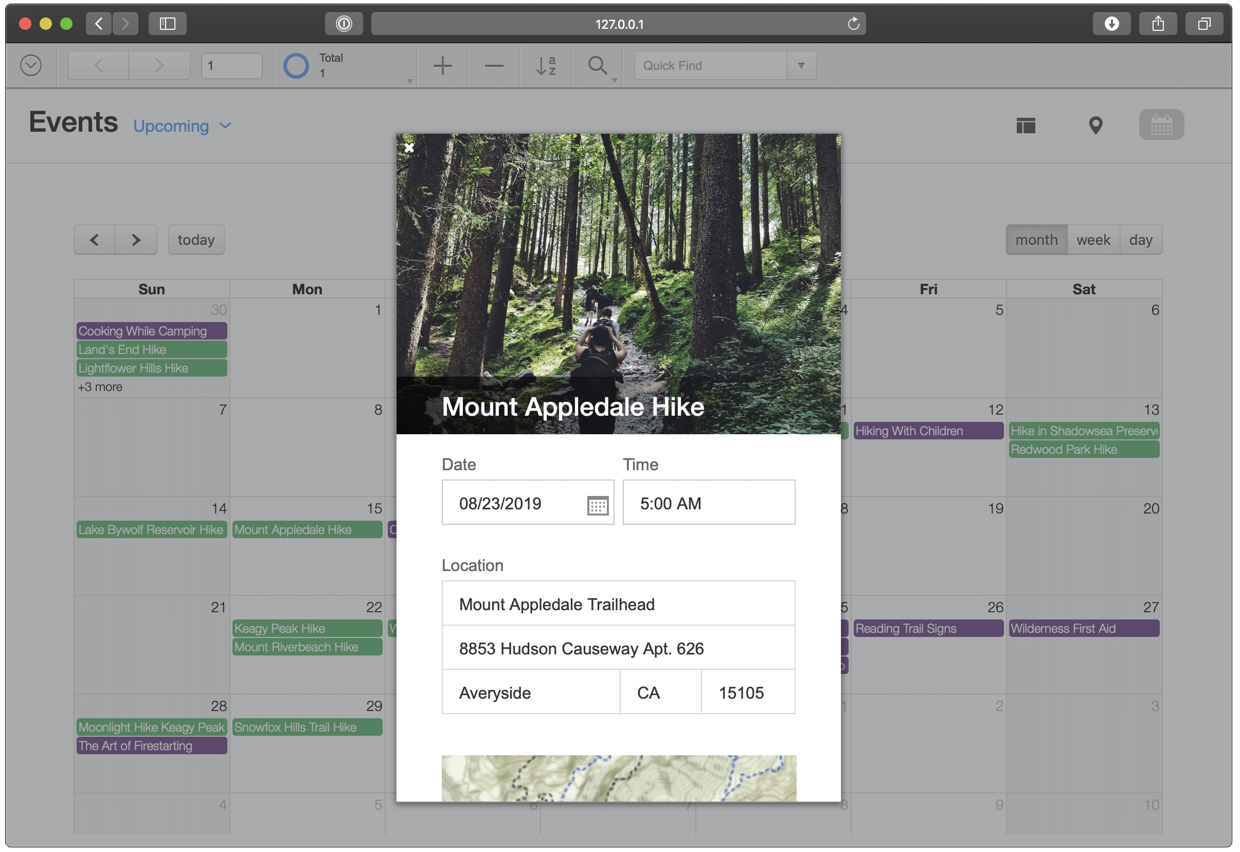Image resolution: width=1240 pixels, height=852 pixels.
Task: Open sorting options with the sort icon
Action: coord(546,65)
